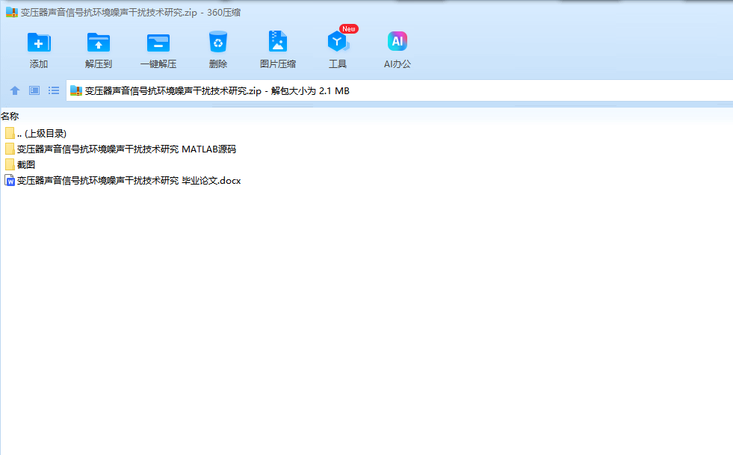Click the 截图 folder icon

[10, 164]
